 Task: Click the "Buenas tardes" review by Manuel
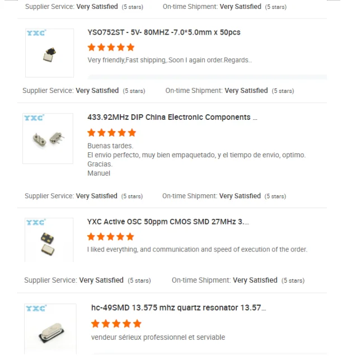[196, 160]
